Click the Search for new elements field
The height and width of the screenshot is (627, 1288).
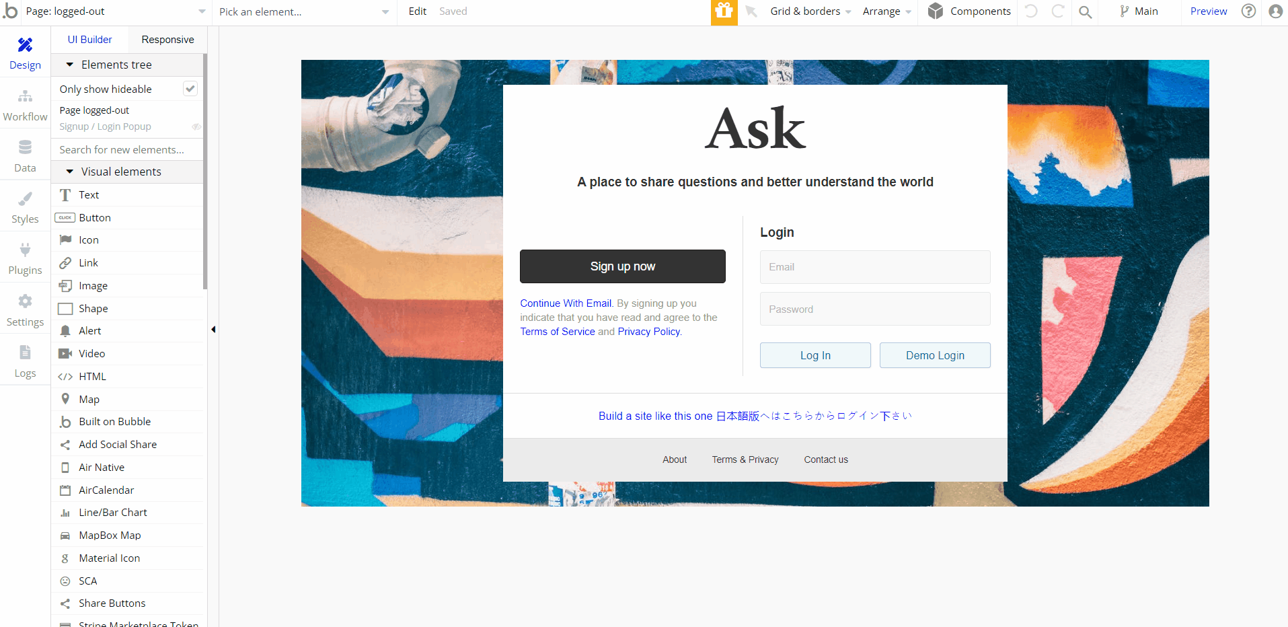[x=128, y=149]
